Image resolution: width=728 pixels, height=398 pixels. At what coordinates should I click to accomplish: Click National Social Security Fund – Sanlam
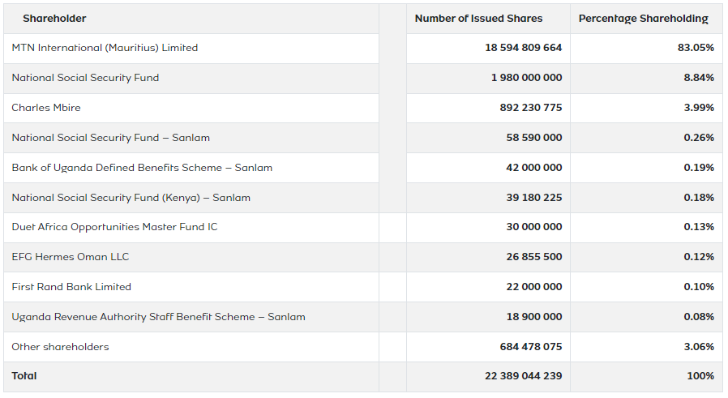[110, 138]
